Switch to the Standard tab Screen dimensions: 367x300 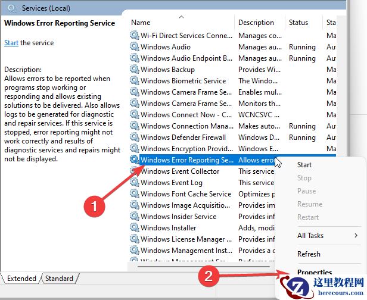pyautogui.click(x=59, y=279)
